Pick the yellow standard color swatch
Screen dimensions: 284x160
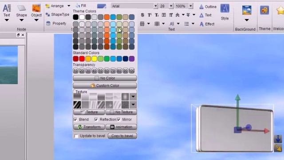[x=95, y=59]
